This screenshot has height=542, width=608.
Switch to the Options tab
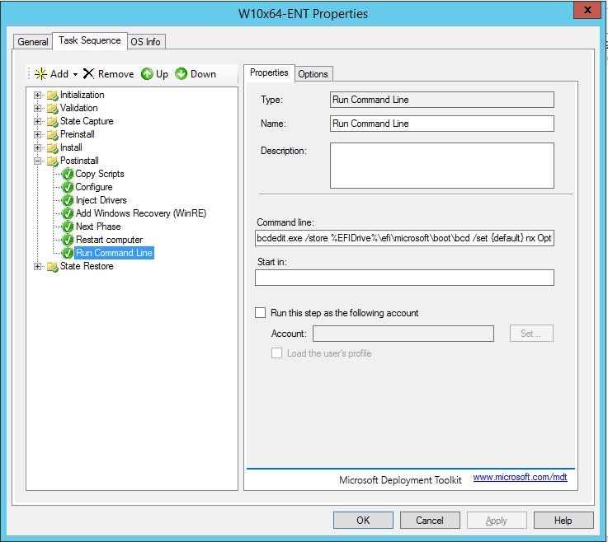[313, 74]
